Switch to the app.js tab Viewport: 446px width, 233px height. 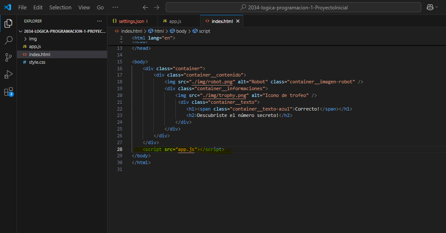(179, 21)
